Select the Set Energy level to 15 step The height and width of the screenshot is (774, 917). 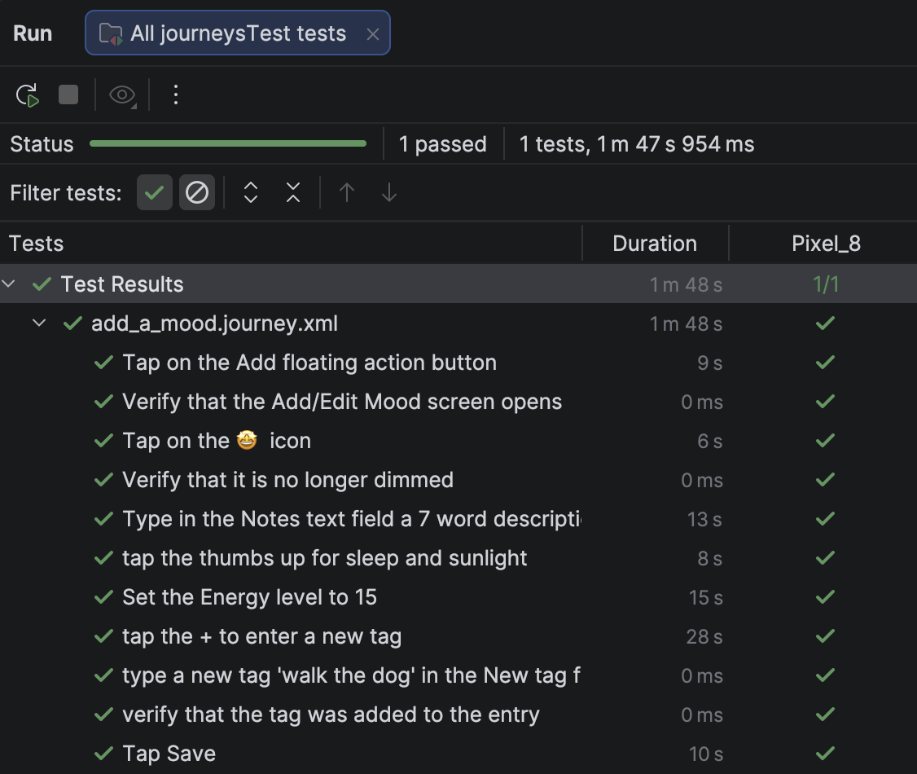(250, 597)
